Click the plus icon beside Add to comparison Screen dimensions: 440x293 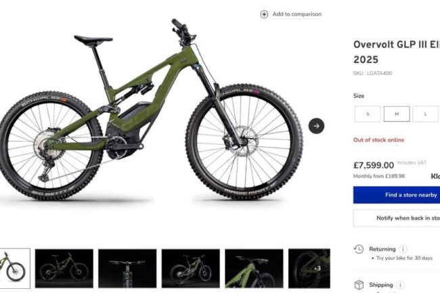click(x=264, y=14)
